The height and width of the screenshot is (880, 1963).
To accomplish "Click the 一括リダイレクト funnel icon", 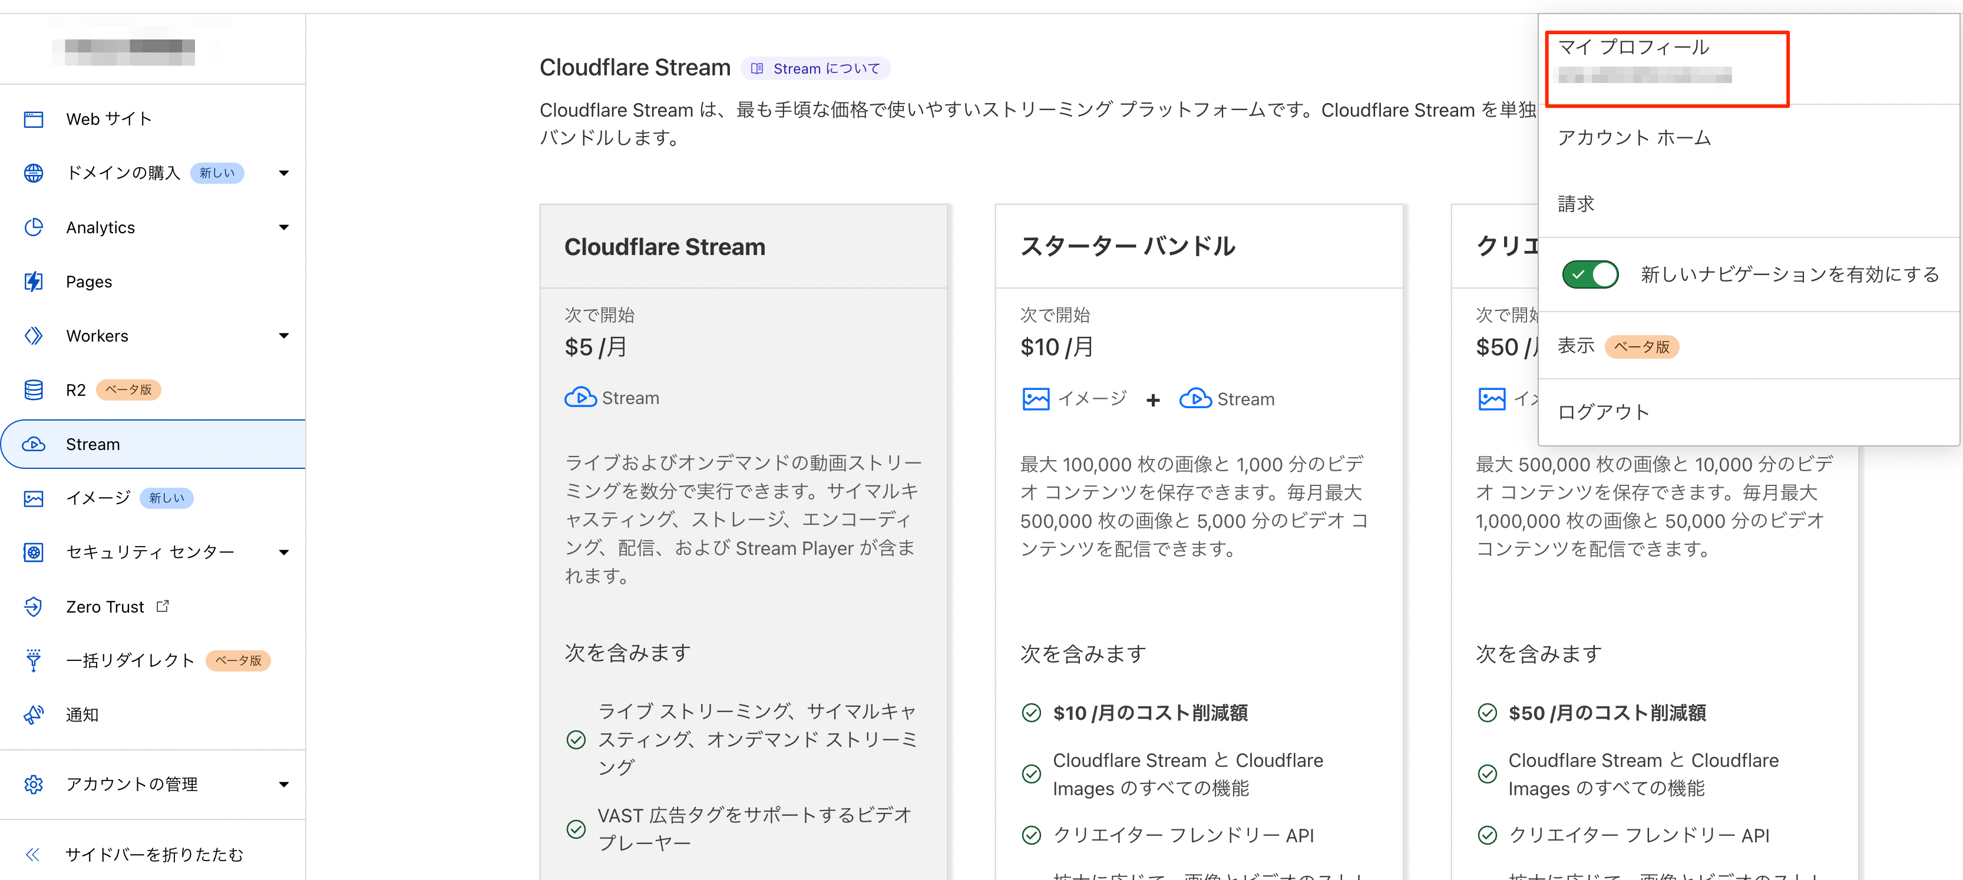I will (34, 660).
